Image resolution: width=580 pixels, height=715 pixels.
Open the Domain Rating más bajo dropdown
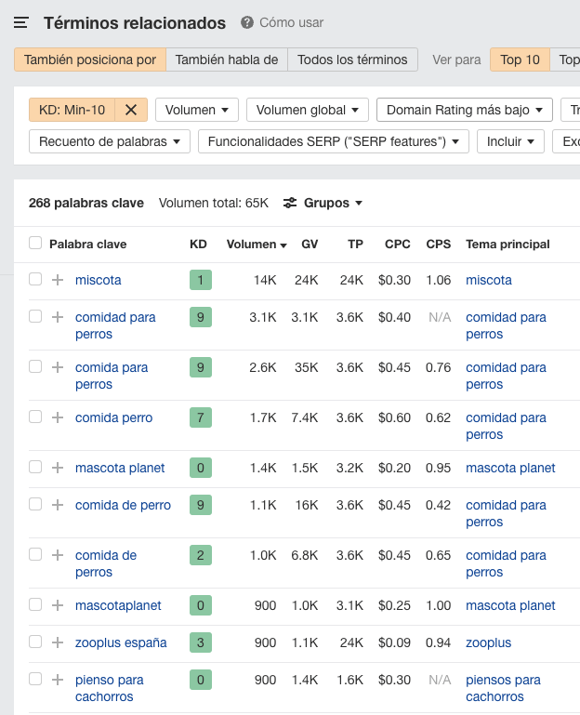[464, 110]
